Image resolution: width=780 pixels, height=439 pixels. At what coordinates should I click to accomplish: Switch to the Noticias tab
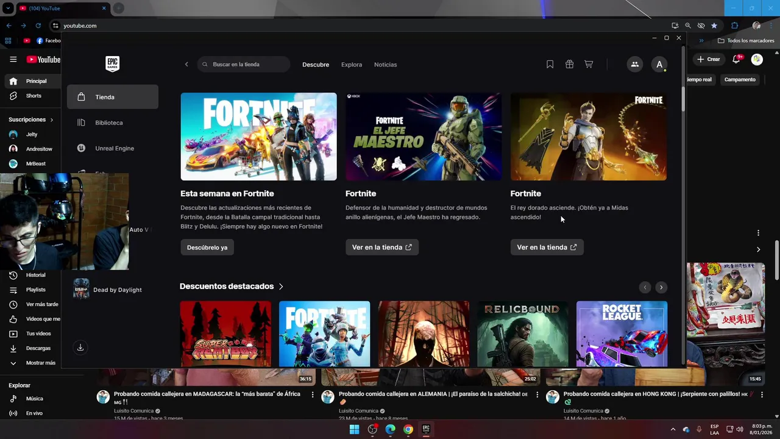point(385,65)
